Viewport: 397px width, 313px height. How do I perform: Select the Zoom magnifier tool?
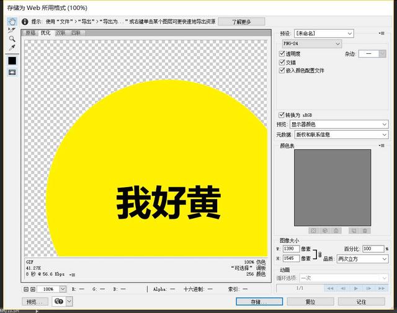12,38
